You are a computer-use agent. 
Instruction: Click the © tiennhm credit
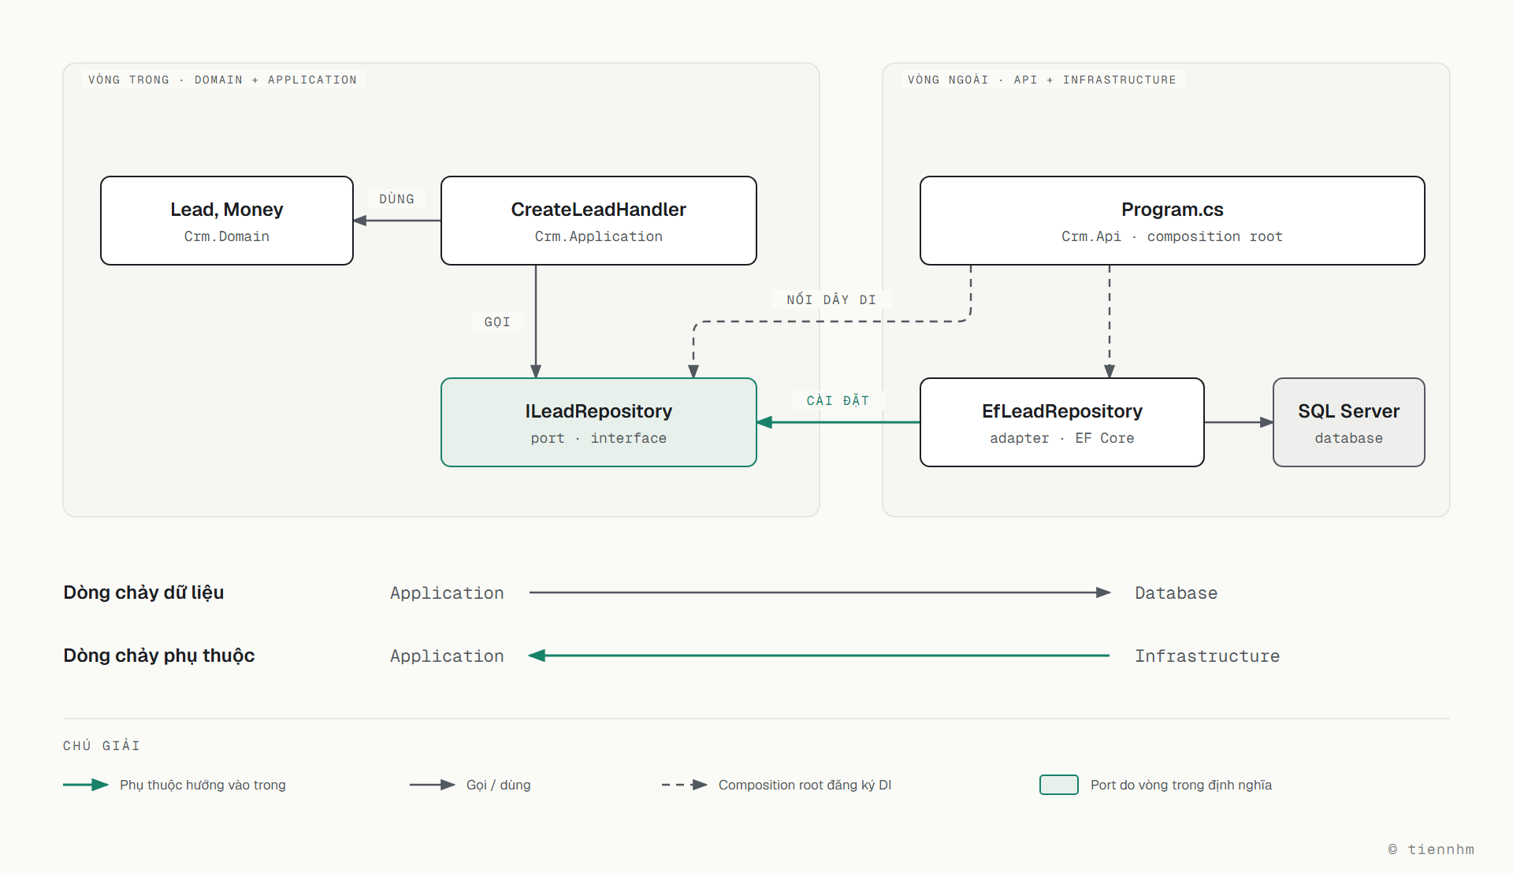(x=1431, y=849)
